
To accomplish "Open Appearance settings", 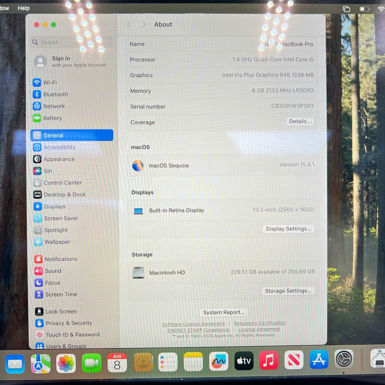I will (x=71, y=159).
